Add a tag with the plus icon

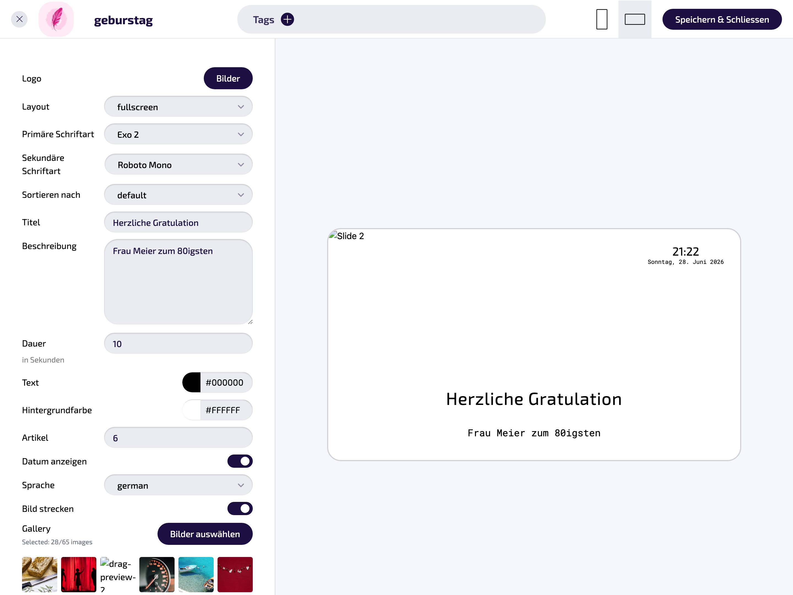point(287,19)
